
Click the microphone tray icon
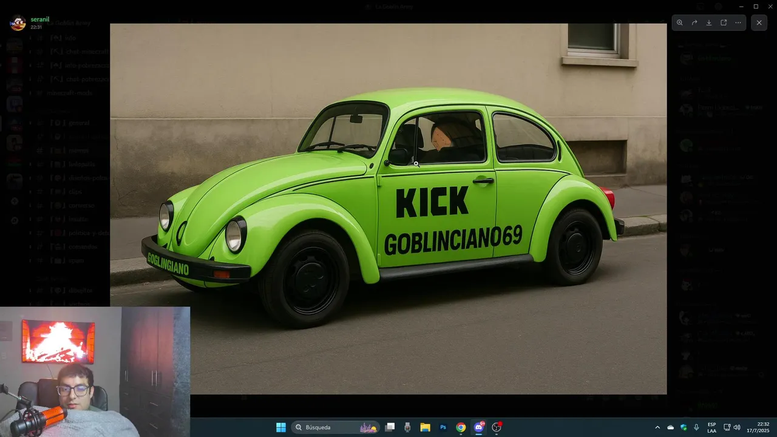pos(696,427)
